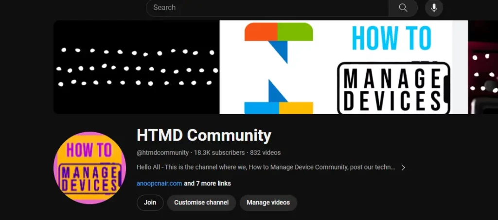Click the 18.3K subscribers text
Image resolution: width=498 pixels, height=220 pixels.
219,153
